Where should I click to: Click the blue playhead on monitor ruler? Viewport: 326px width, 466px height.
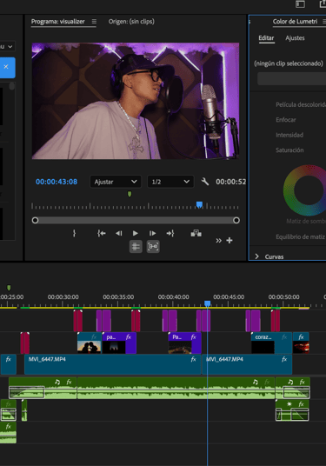coord(199,204)
